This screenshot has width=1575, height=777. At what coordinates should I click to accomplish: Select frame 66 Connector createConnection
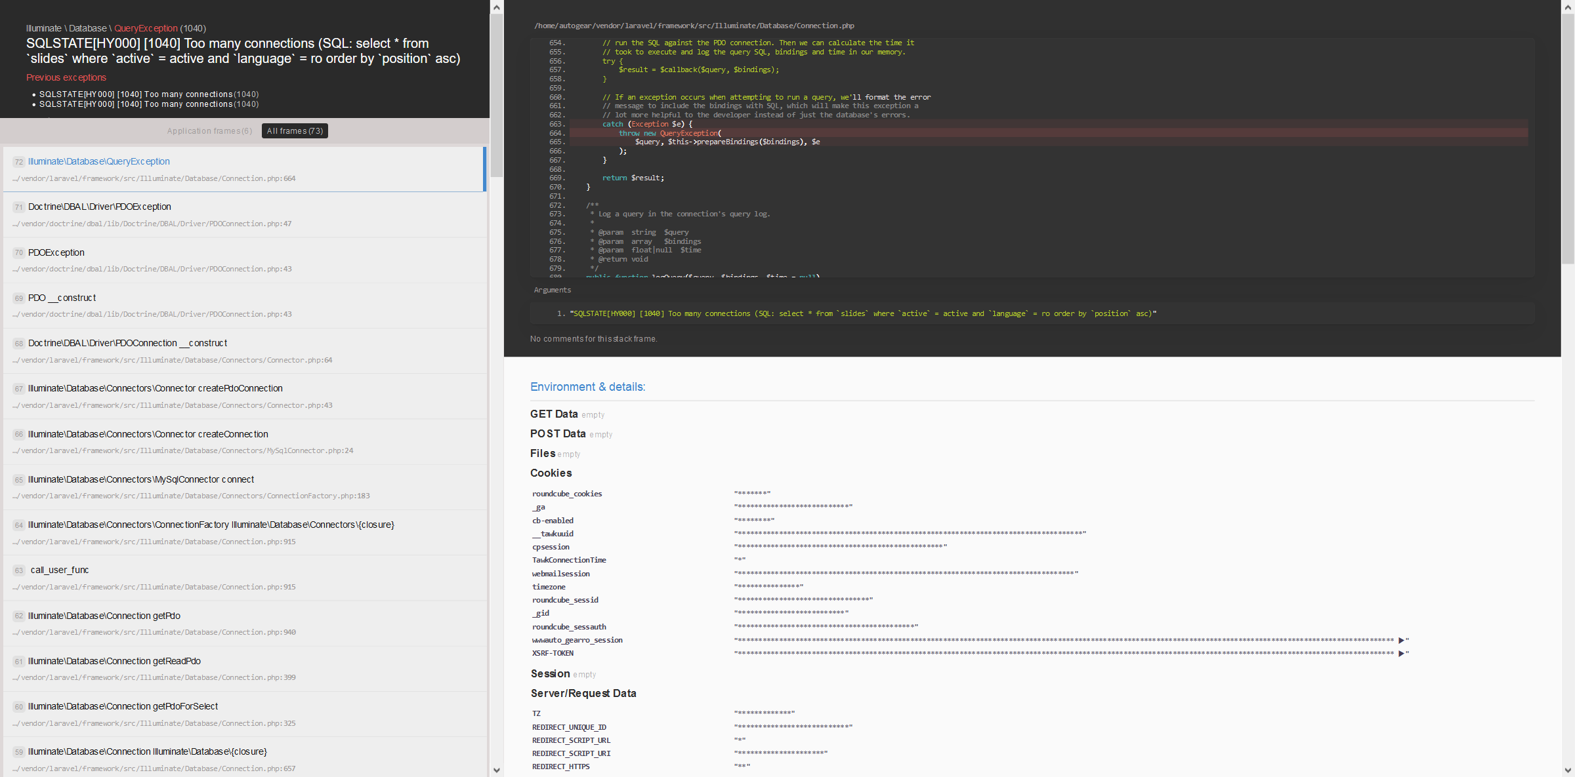click(x=243, y=441)
